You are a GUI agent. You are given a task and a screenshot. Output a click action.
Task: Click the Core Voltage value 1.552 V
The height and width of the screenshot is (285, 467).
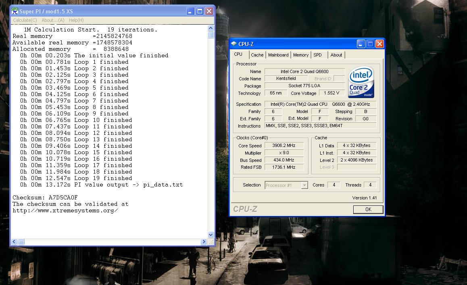[331, 93]
